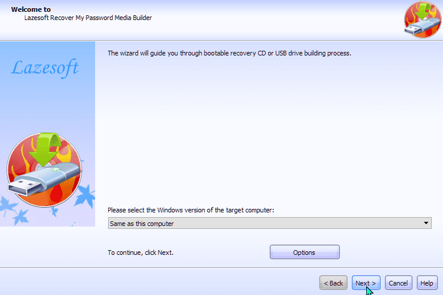
Task: Click the To continue, click Next text
Action: click(x=141, y=253)
